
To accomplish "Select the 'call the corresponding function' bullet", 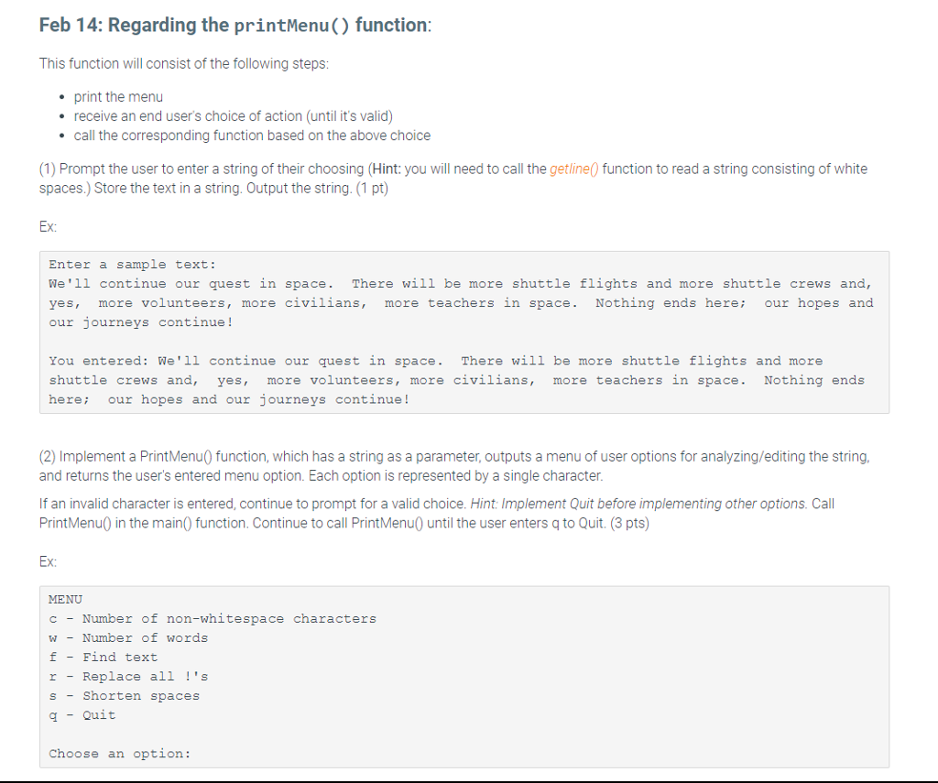I will click(x=252, y=135).
